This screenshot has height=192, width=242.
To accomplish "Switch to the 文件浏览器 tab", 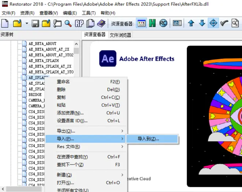I will click(x=120, y=35).
